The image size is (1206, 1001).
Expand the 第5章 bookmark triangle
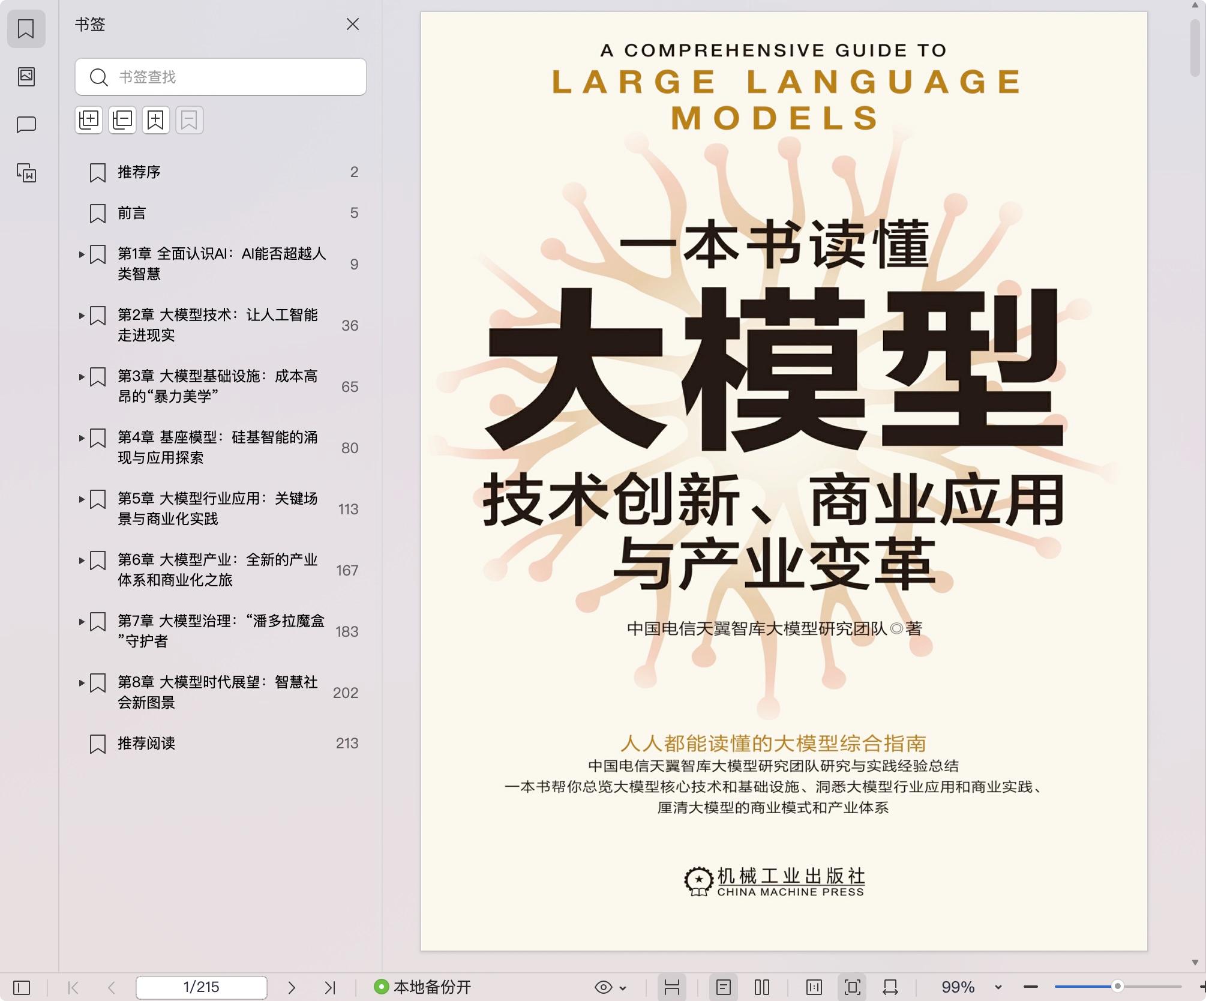point(82,499)
